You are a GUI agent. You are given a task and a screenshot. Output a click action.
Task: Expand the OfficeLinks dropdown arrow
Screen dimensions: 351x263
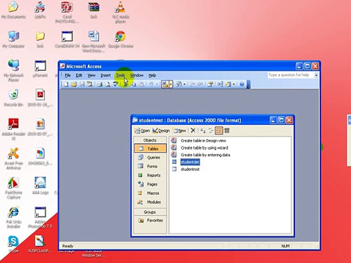click(x=171, y=84)
